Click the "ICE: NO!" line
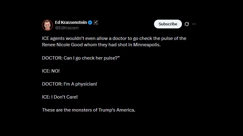 [x=51, y=71]
